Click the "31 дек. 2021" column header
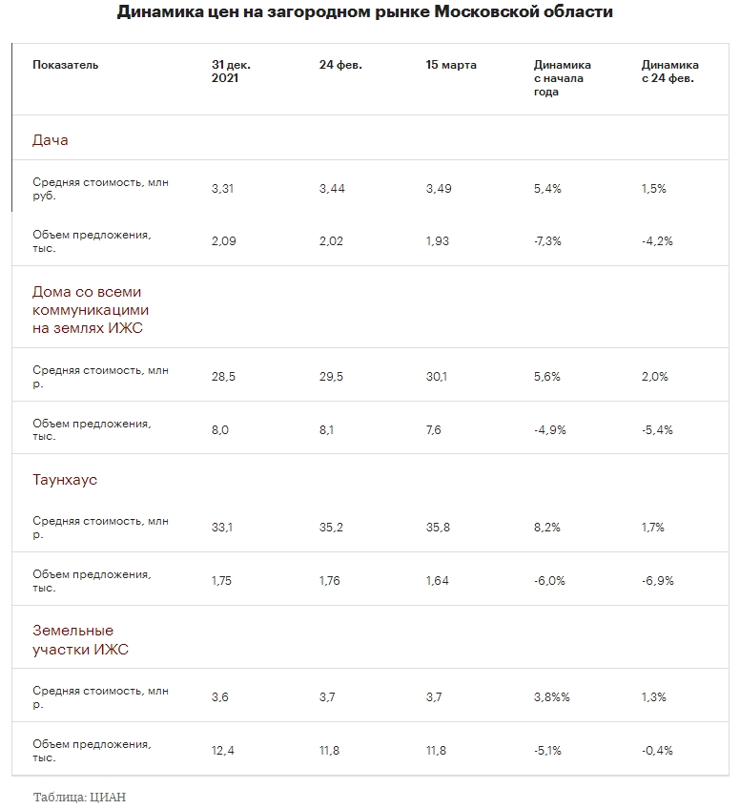This screenshot has width=740, height=809. tap(231, 72)
